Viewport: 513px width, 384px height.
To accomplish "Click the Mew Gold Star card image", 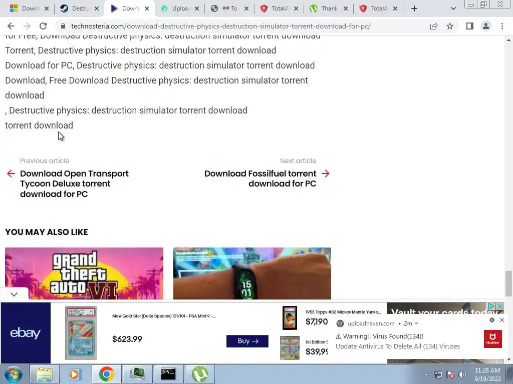I will [x=81, y=332].
